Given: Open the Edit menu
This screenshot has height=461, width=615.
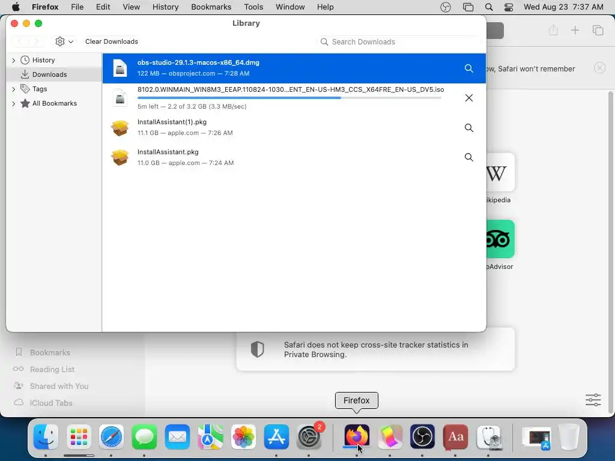Looking at the screenshot, I should (103, 7).
